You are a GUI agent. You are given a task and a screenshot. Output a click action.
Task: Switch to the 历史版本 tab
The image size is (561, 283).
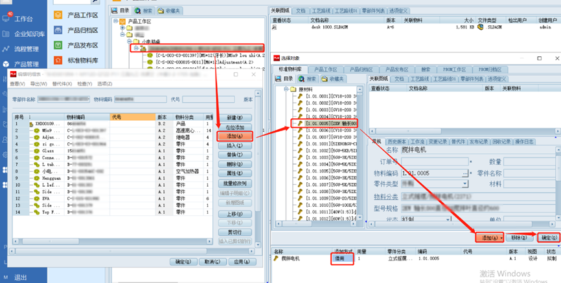398,141
